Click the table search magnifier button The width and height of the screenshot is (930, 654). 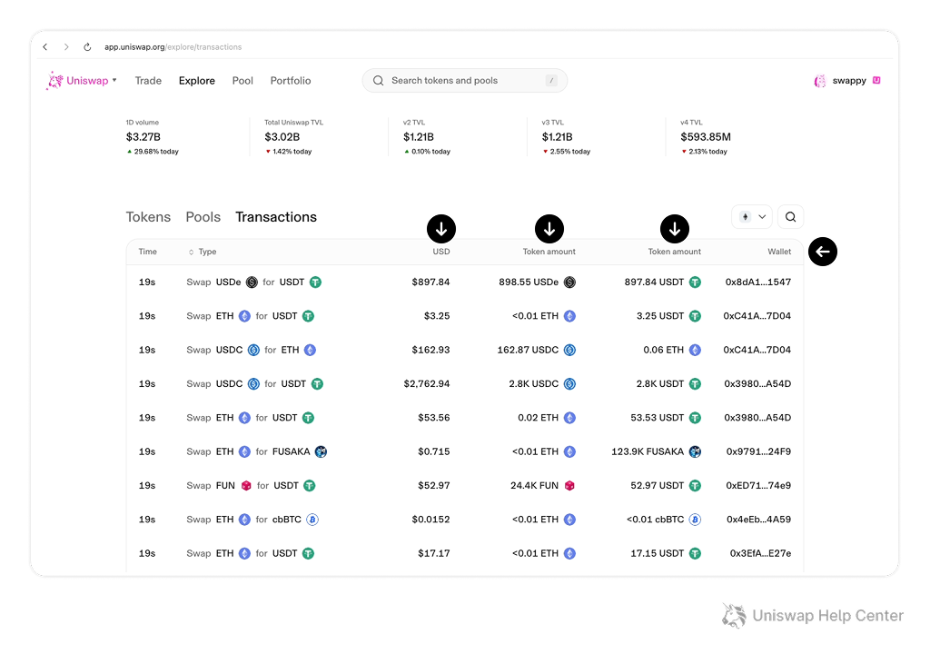[791, 216]
